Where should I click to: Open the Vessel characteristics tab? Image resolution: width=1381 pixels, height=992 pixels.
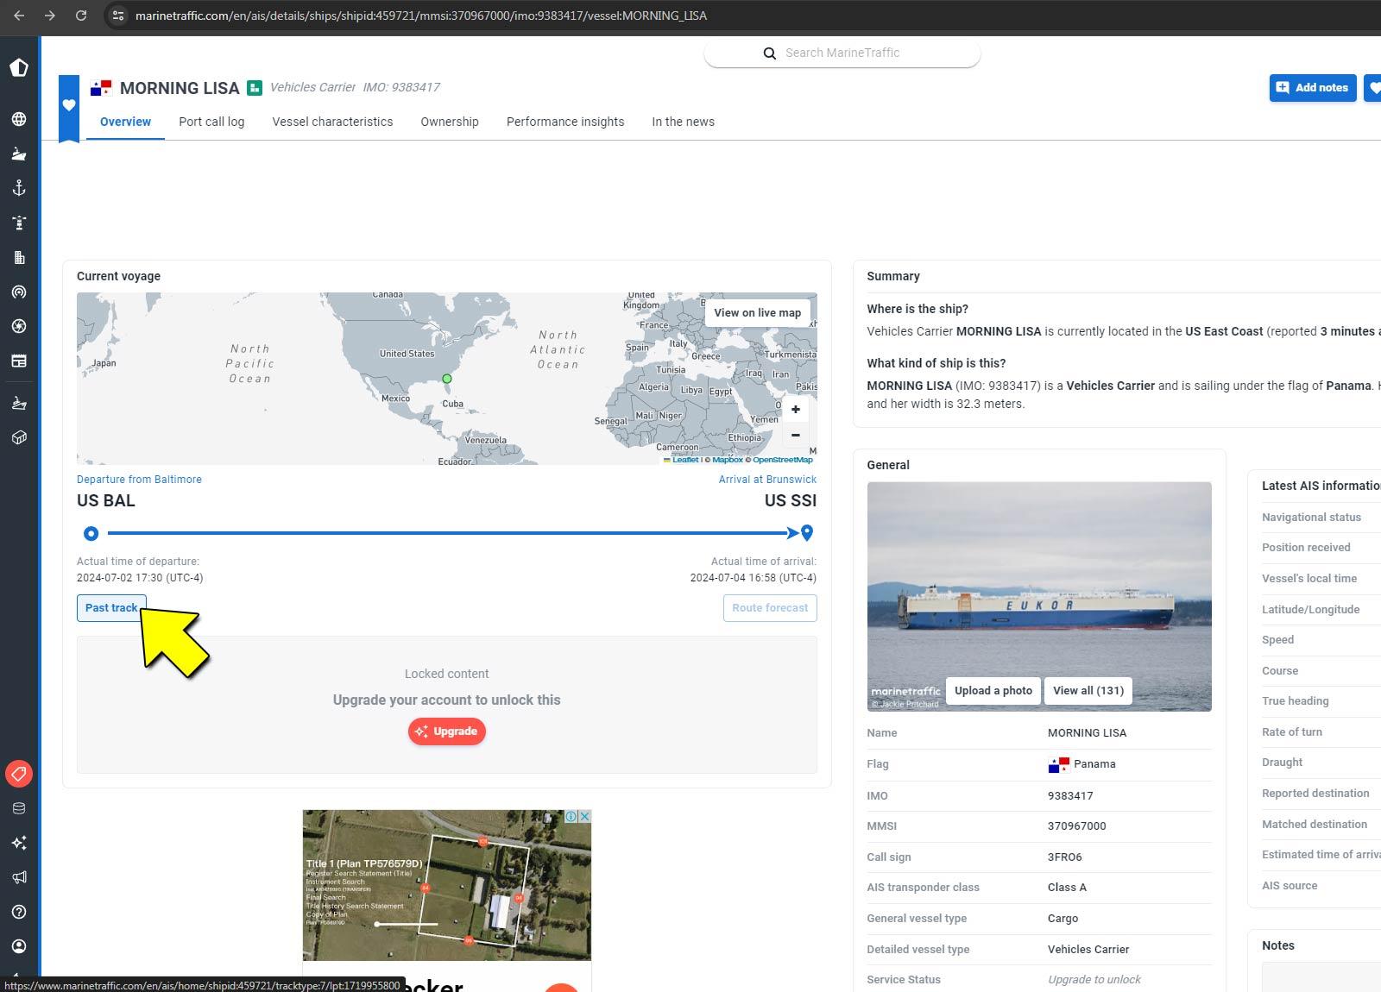click(x=332, y=122)
